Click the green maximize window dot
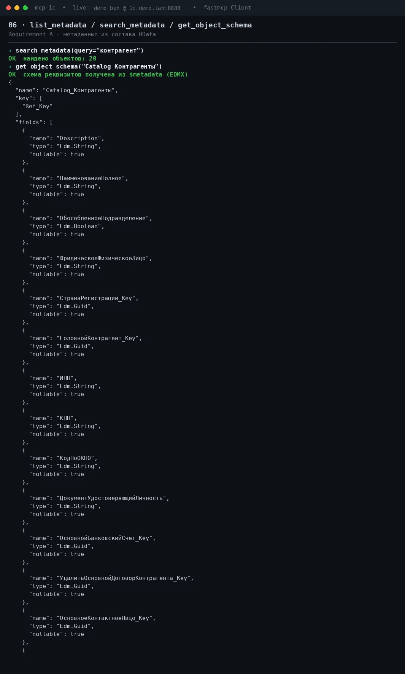405x674 pixels. 25,8
